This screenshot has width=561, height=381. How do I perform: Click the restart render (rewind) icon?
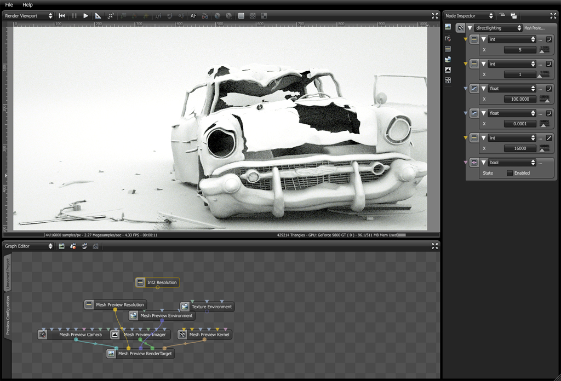(62, 16)
